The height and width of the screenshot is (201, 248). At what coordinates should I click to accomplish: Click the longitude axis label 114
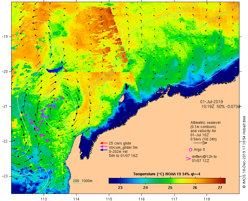[76, 199]
